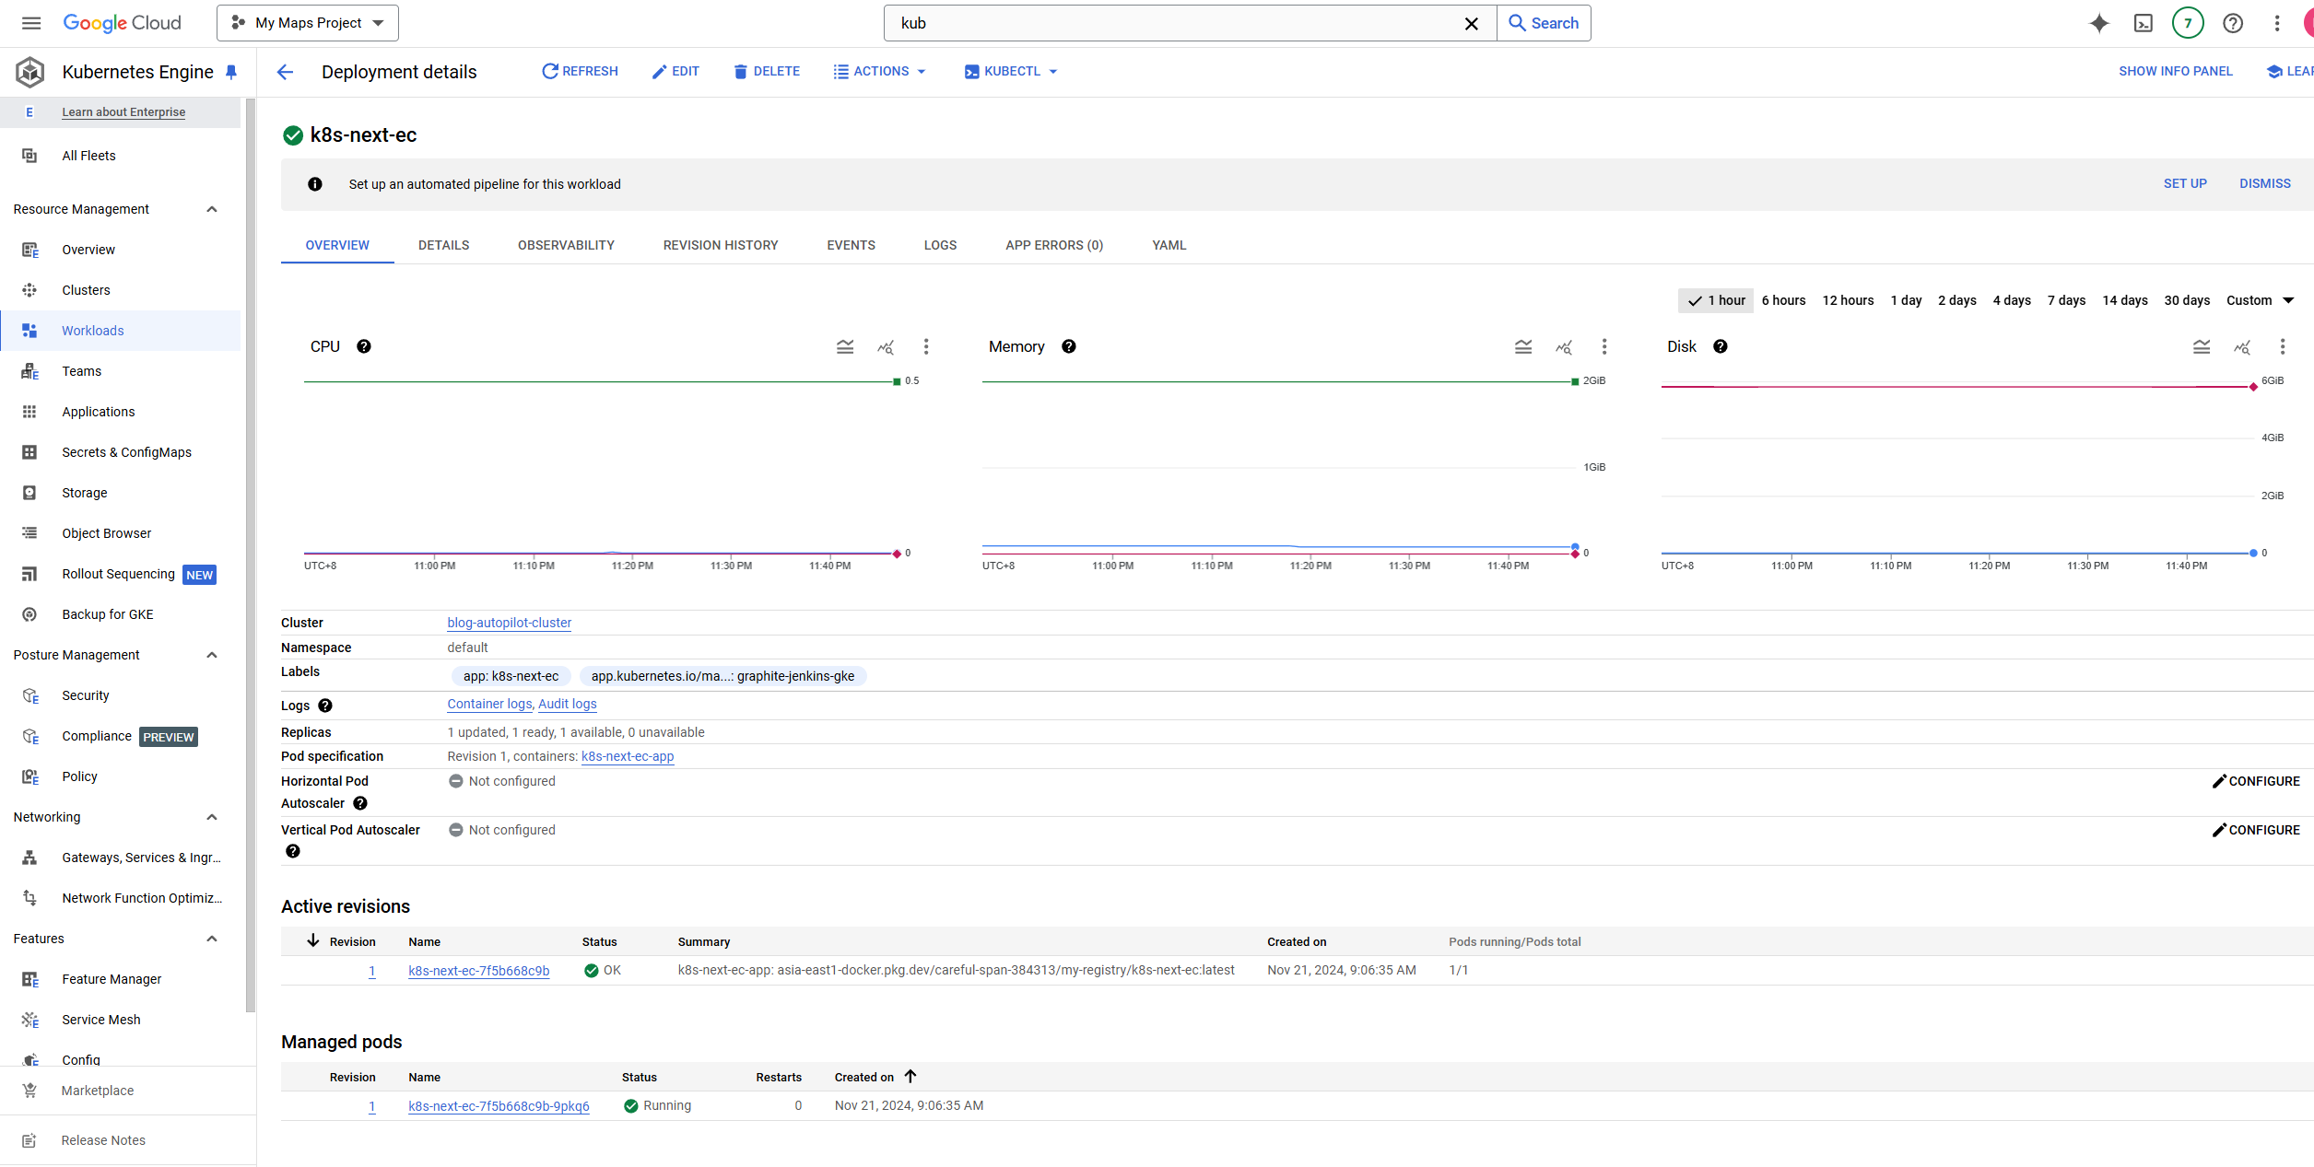Screen dimensions: 2314x1167
Task: Click the Gemini sparkle icon in the top bar
Action: [x=2099, y=22]
